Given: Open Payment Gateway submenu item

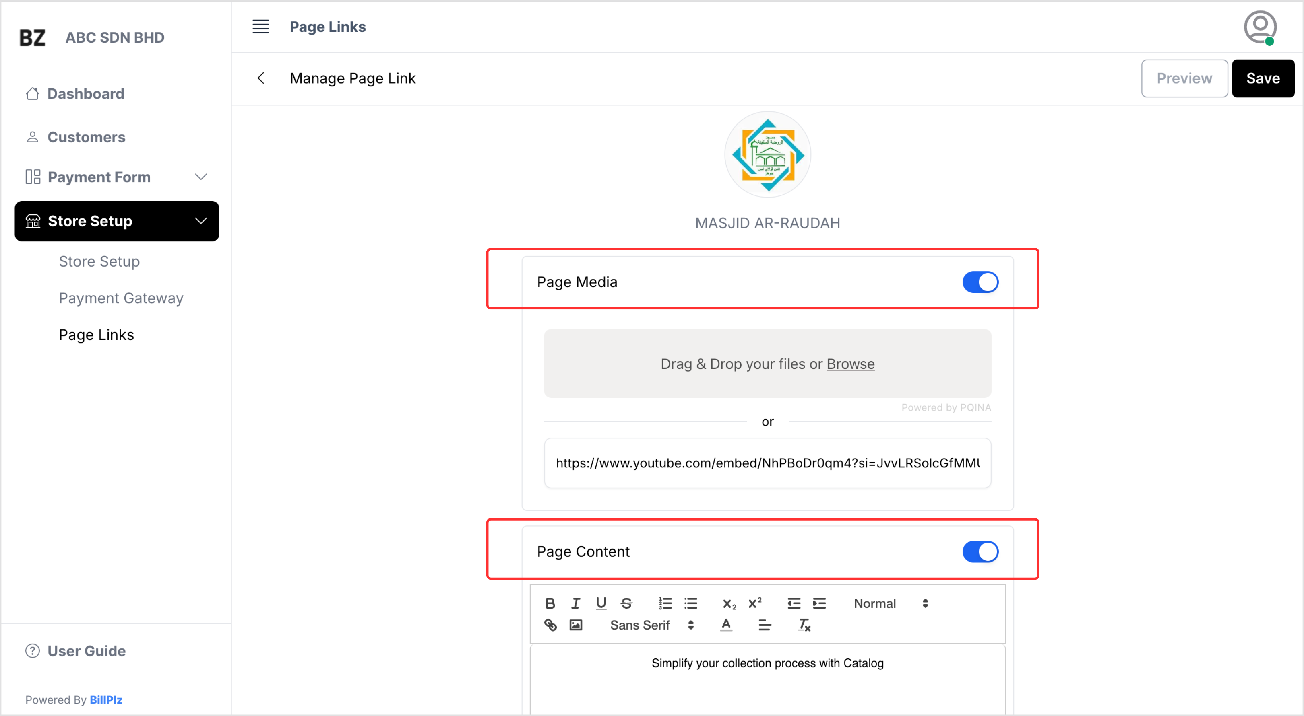Looking at the screenshot, I should pos(121,298).
